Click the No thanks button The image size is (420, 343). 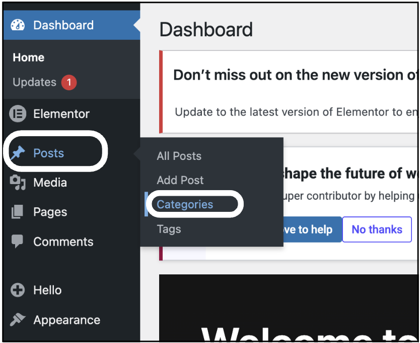tap(377, 230)
